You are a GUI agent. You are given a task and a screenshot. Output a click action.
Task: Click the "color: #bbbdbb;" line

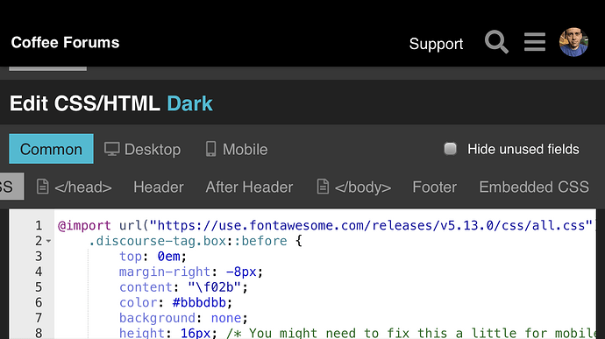(x=175, y=303)
